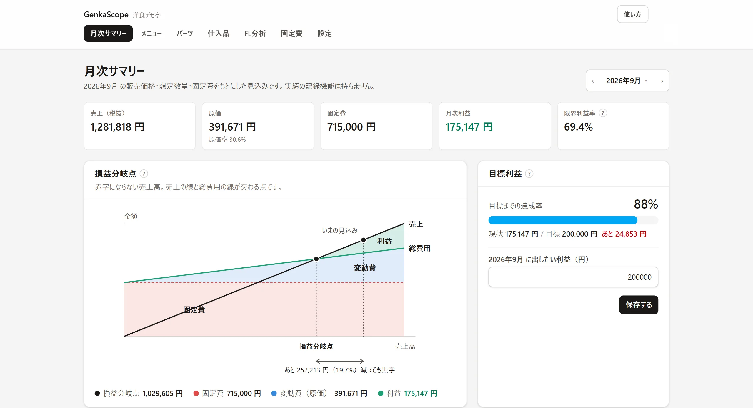Open the FL分析 tab
The width and height of the screenshot is (753, 408).
[x=255, y=34]
